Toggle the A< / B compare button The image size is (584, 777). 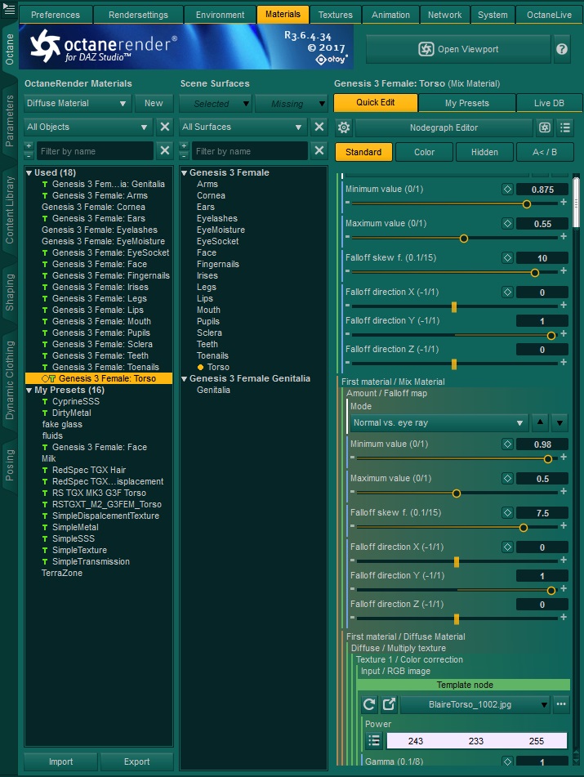click(x=545, y=152)
